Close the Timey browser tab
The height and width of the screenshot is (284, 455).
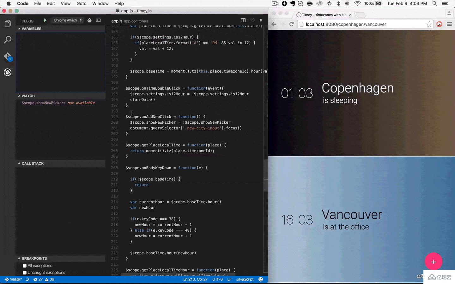pyautogui.click(x=350, y=15)
